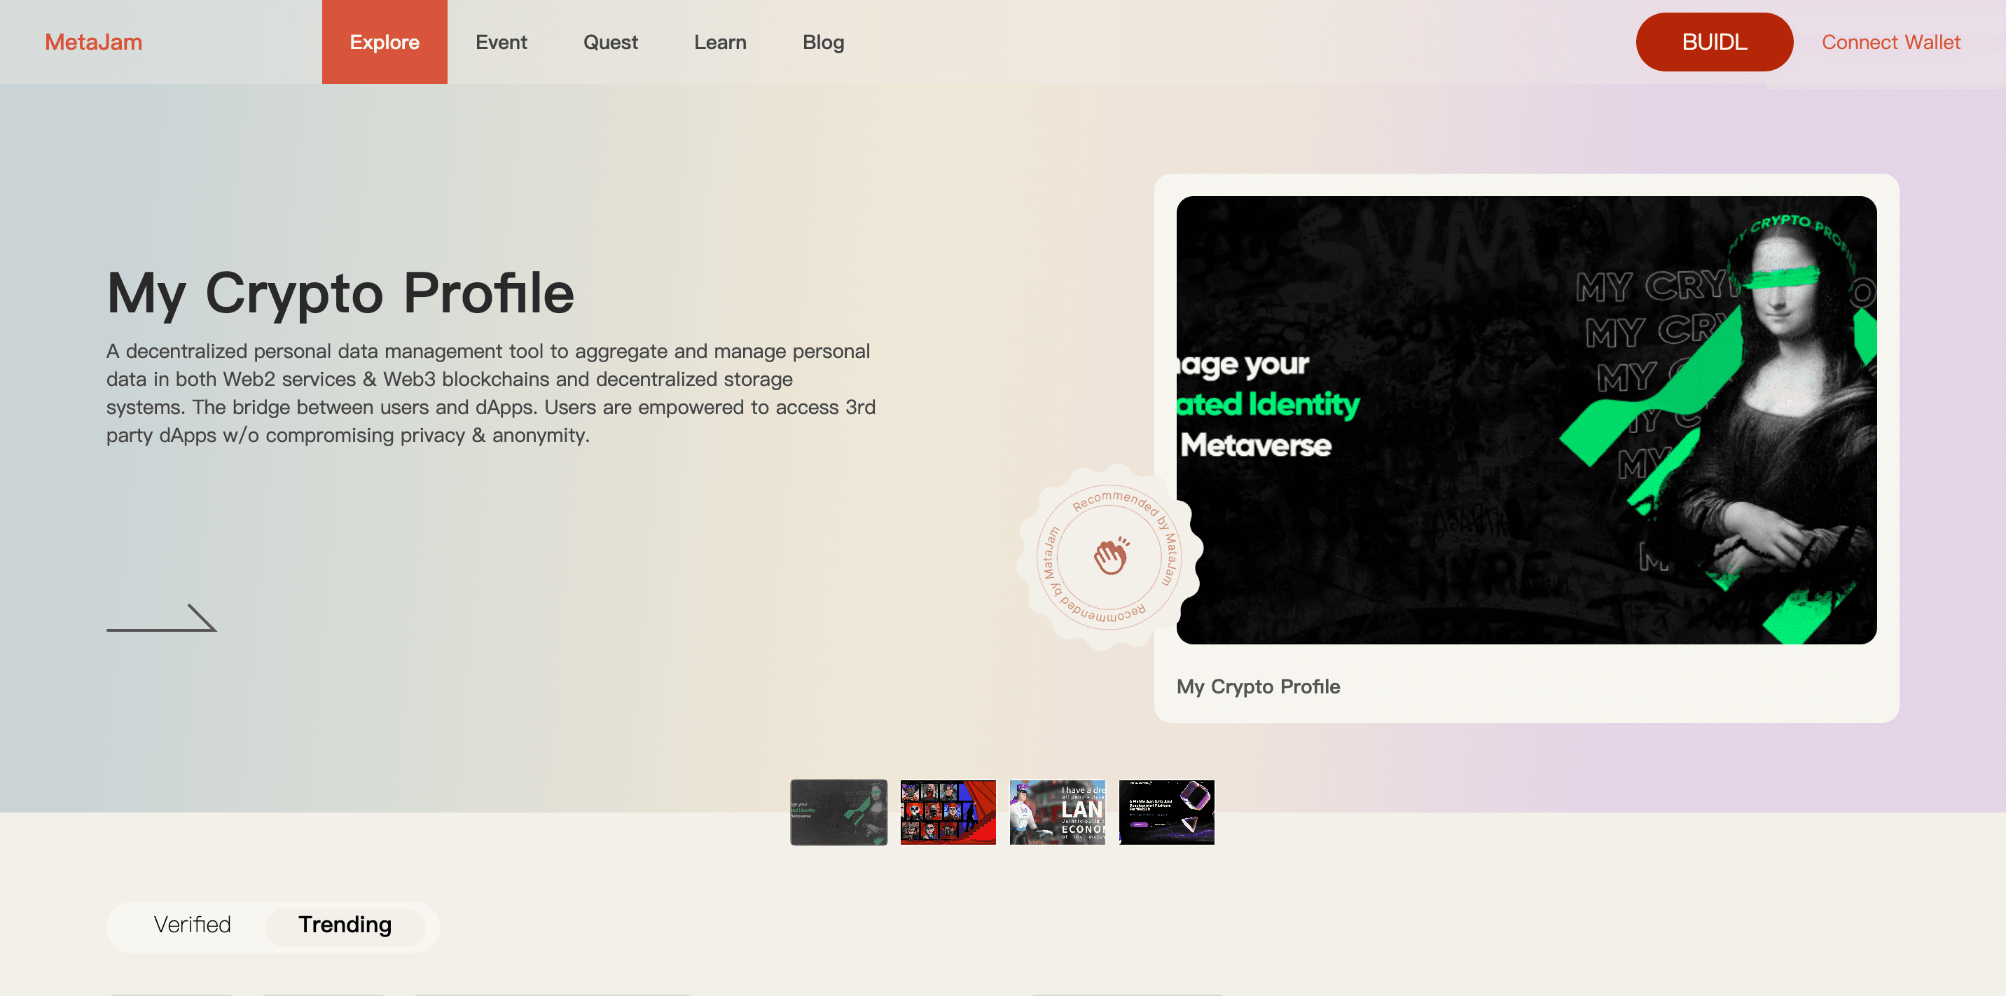The height and width of the screenshot is (996, 2006).
Task: Click the My Crypto Profile card caption
Action: pos(1259,687)
